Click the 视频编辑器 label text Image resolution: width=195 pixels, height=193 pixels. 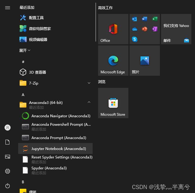pos(38,40)
